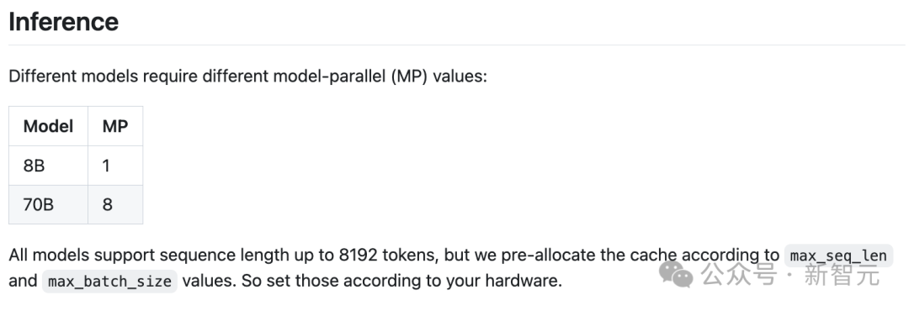Click the 70B model cell
This screenshot has height=311, width=909.
point(48,204)
